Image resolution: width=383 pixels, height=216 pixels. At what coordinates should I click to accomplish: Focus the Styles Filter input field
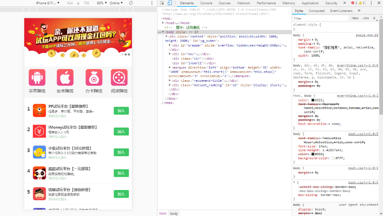320,18
